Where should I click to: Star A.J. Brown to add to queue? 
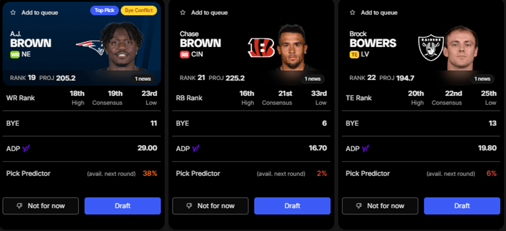pyautogui.click(x=13, y=12)
